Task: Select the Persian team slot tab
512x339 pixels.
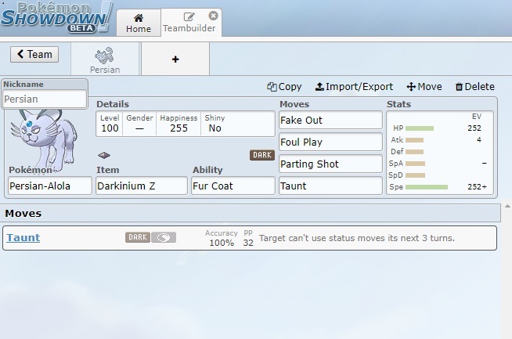Action: (105, 60)
